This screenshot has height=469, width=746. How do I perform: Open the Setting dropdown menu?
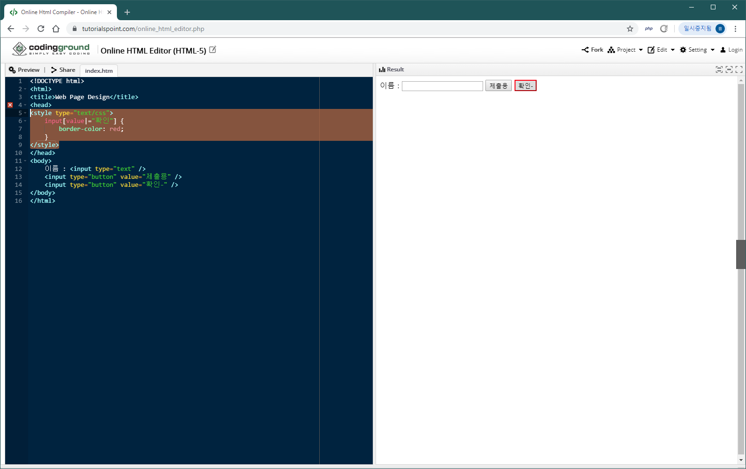coord(697,50)
